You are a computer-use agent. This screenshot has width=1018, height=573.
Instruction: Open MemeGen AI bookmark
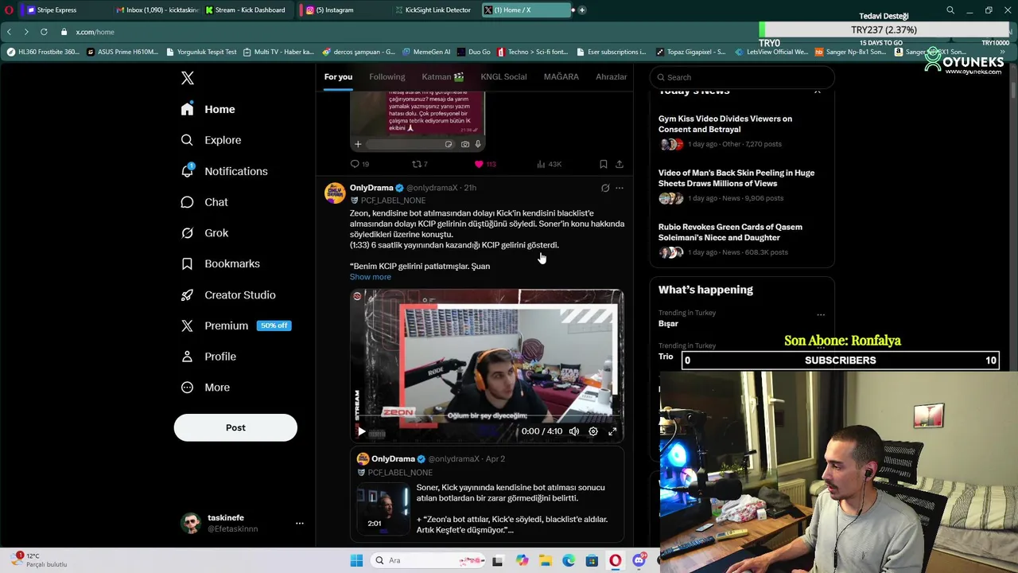click(x=425, y=52)
